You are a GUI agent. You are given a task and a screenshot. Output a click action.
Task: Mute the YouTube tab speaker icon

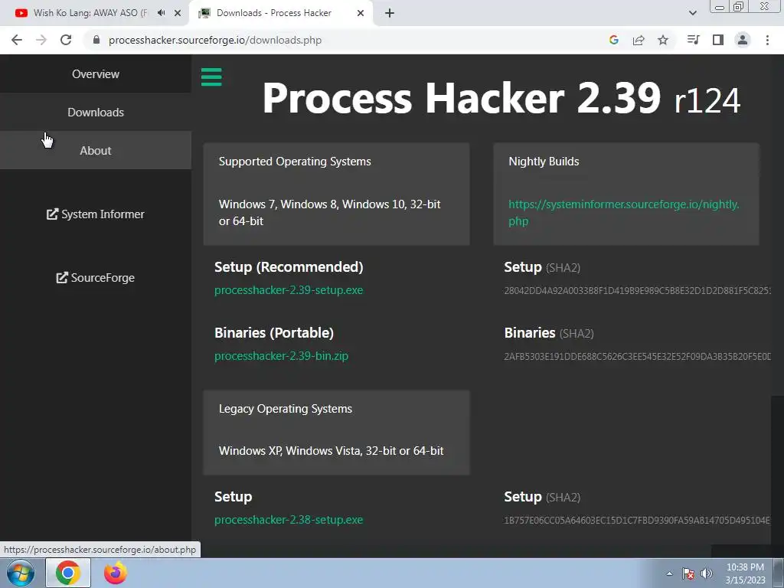coord(161,13)
